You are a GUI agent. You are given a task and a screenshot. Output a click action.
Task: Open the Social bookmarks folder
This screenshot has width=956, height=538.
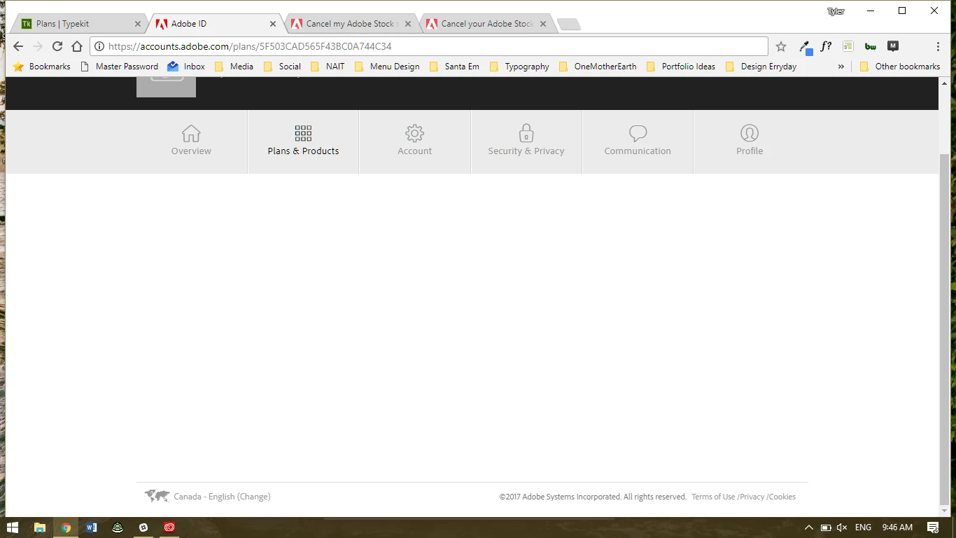282,67
